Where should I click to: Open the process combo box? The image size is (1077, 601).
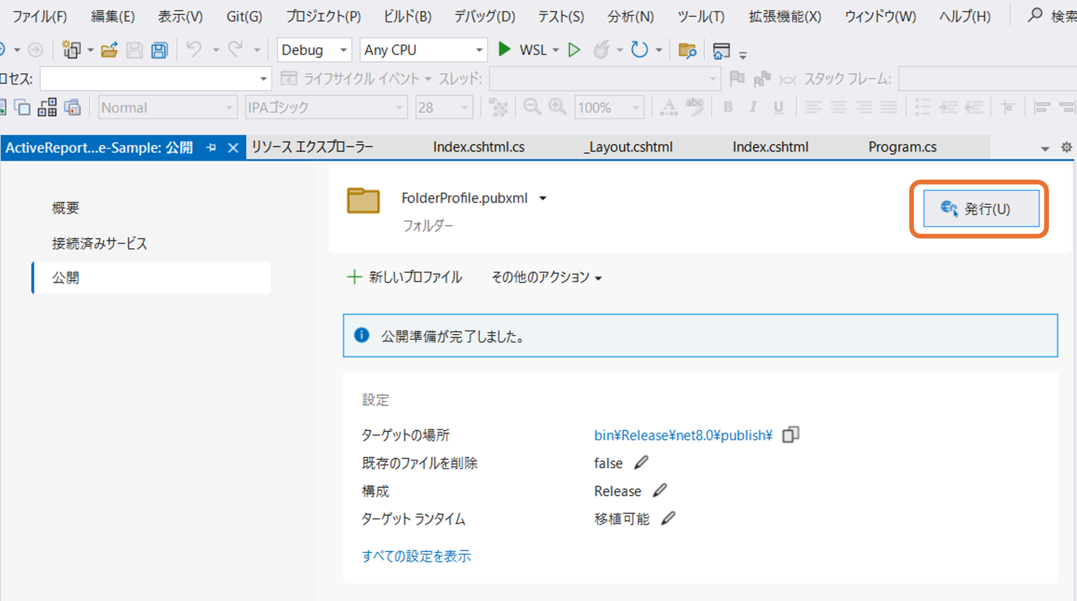point(156,79)
